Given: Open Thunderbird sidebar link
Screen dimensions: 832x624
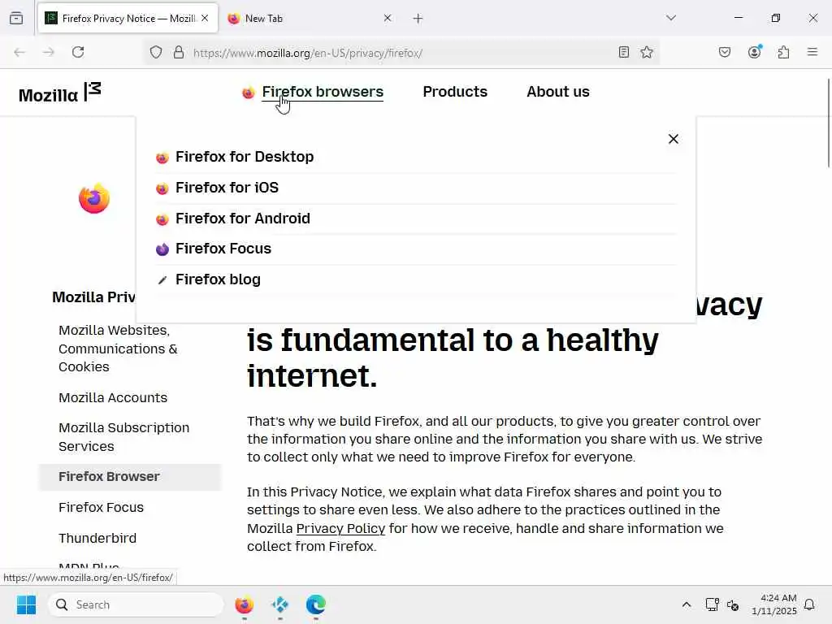Looking at the screenshot, I should (97, 539).
